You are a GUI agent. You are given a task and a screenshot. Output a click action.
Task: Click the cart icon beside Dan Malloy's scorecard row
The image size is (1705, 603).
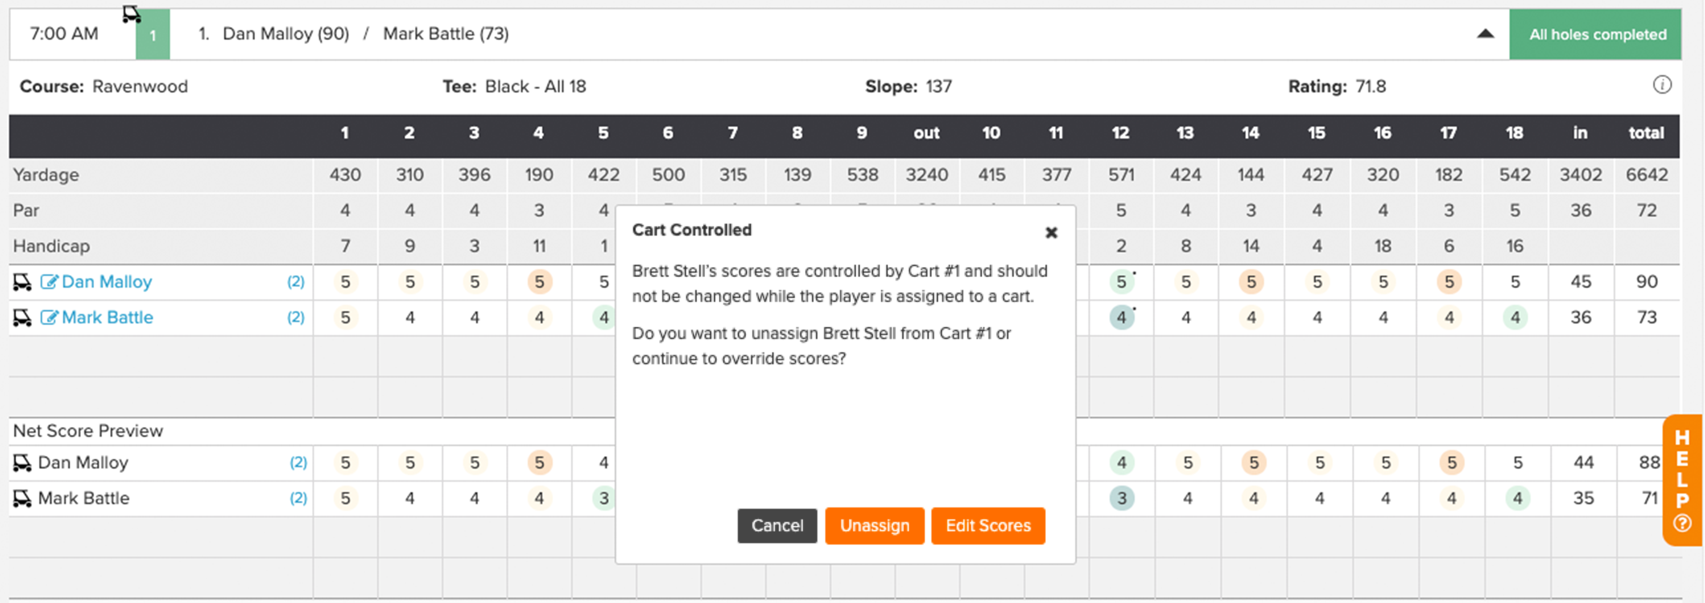pos(22,282)
